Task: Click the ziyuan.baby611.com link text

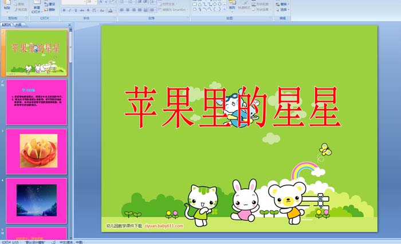Action: pyautogui.click(x=164, y=226)
